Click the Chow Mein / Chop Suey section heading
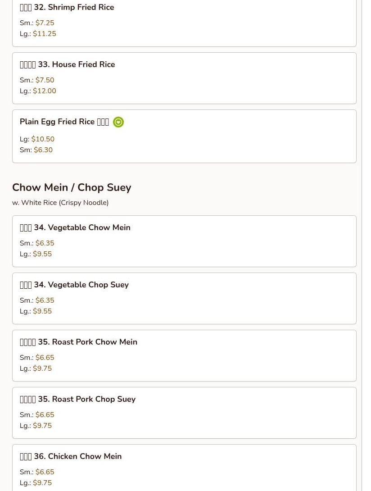 pyautogui.click(x=72, y=187)
